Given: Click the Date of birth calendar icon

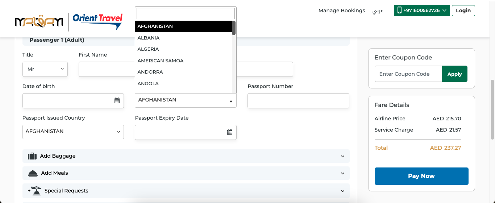Looking at the screenshot, I should pyautogui.click(x=117, y=101).
